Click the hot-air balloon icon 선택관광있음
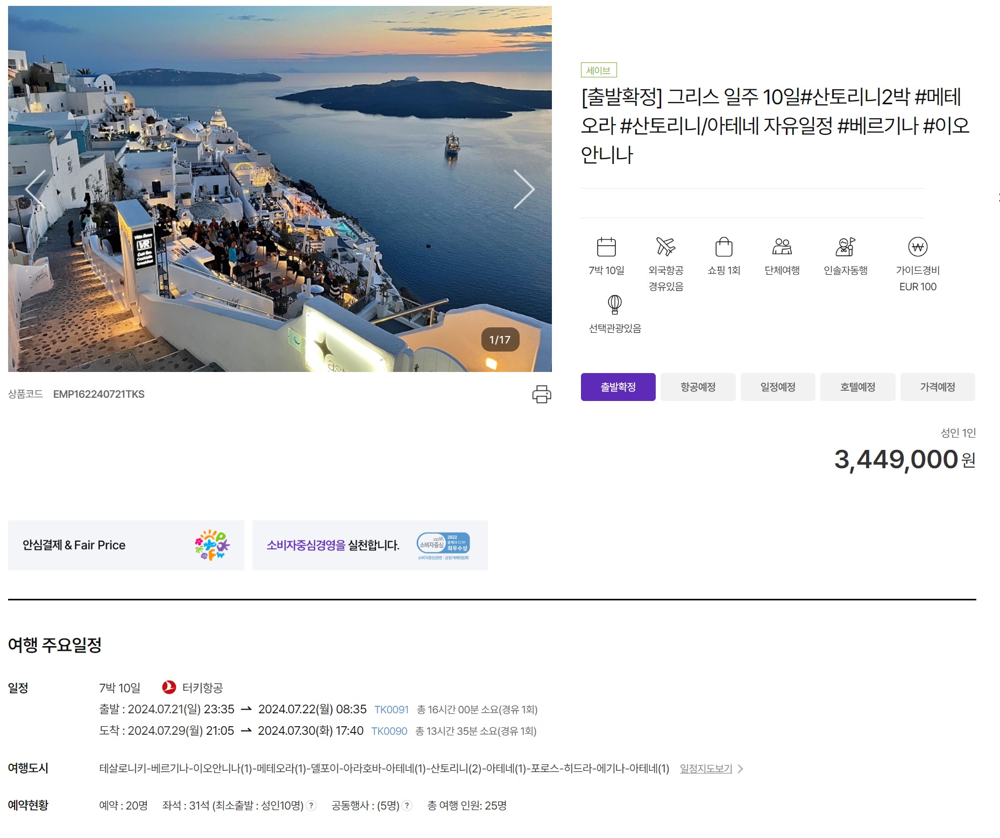Viewport: 1000px width, 838px height. pos(615,305)
